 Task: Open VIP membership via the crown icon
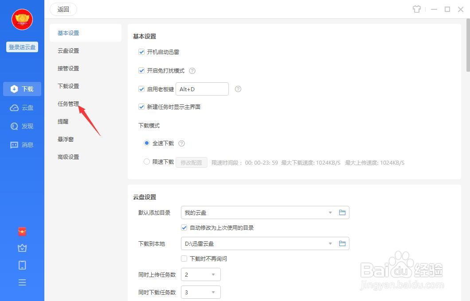[22, 248]
